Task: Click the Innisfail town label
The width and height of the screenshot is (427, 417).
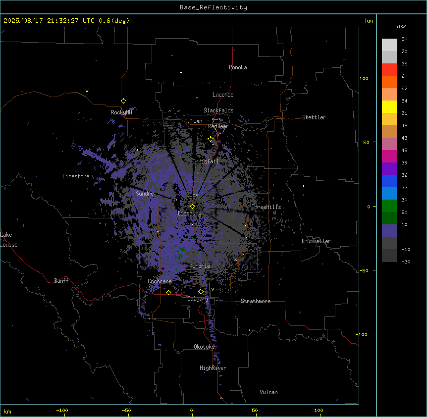Action: pos(206,161)
